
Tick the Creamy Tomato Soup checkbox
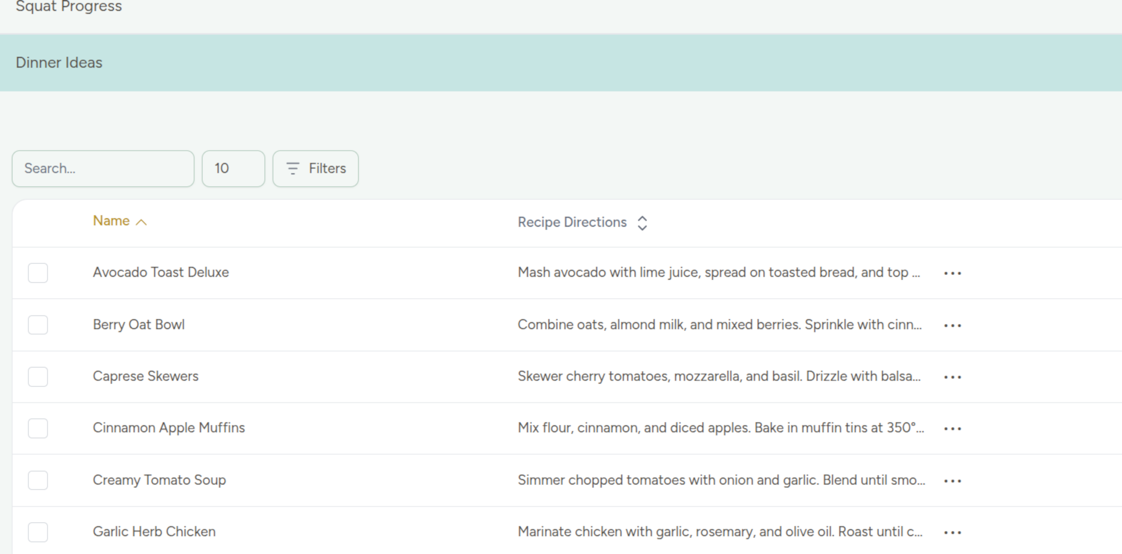[x=38, y=480]
